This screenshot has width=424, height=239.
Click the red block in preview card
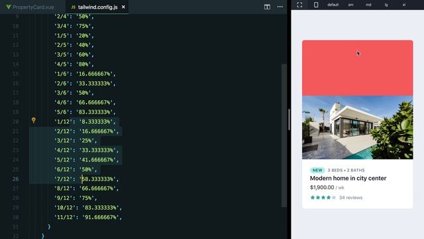coord(358,68)
